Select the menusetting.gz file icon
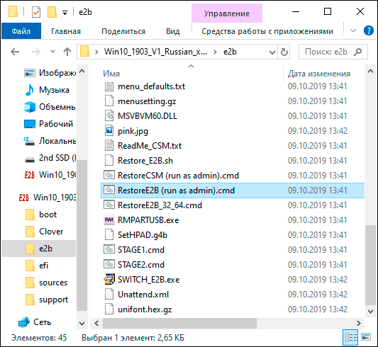The width and height of the screenshot is (378, 347). point(109,101)
